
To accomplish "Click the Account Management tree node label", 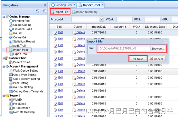I will [x=23, y=67].
